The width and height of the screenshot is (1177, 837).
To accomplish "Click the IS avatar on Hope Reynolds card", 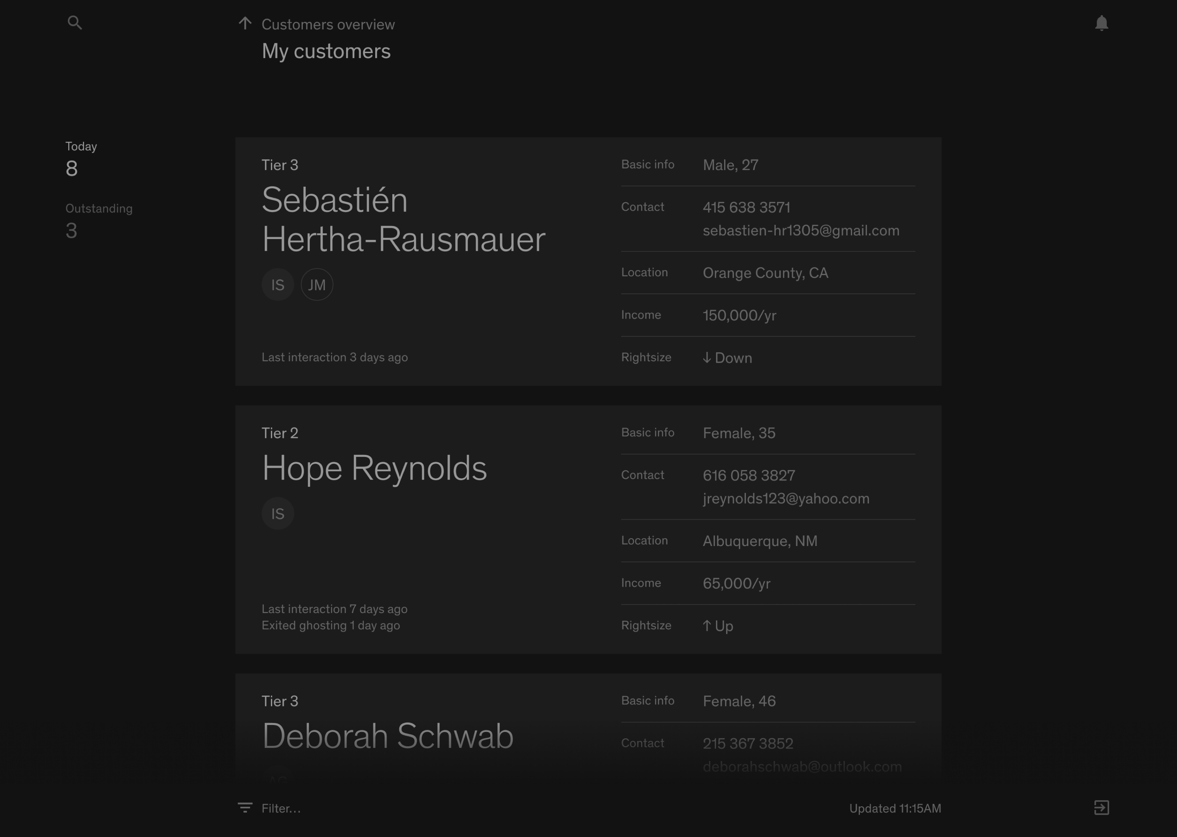I will coord(278,513).
